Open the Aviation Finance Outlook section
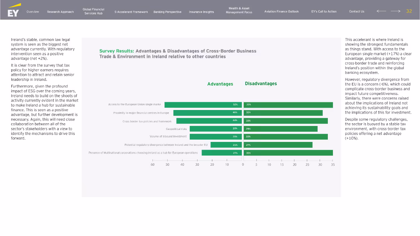Screen dimensions: 420x236 pos(282,12)
